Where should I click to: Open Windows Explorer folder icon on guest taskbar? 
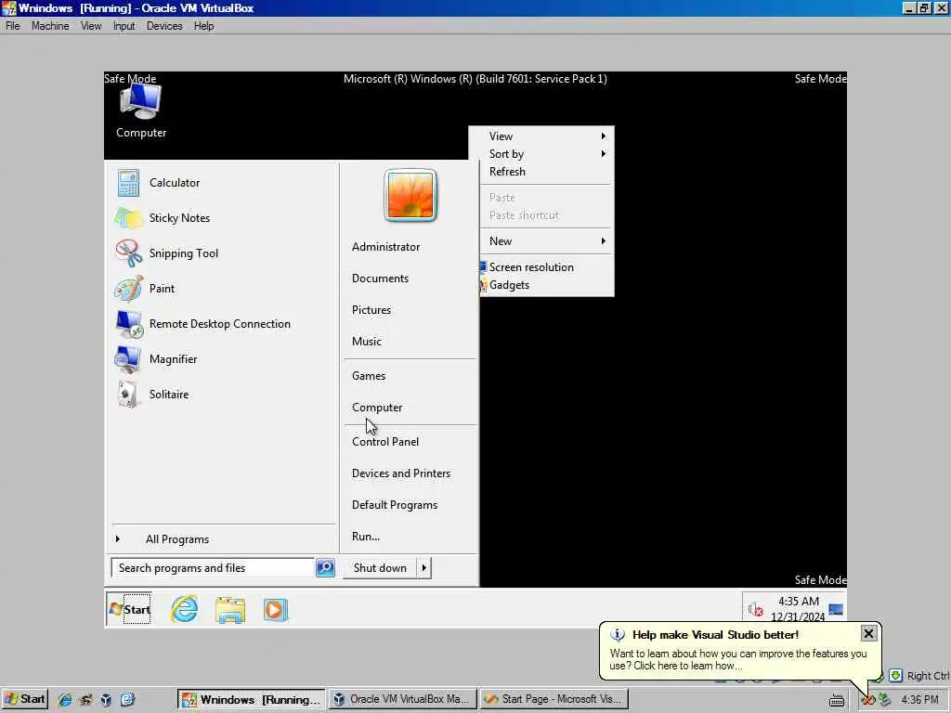coord(230,609)
